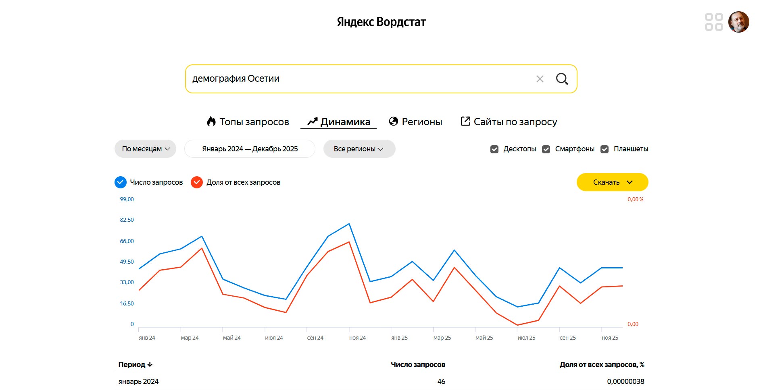The height and width of the screenshot is (390, 763).
Task: Uncheck the Десктопы checkbox
Action: point(494,149)
